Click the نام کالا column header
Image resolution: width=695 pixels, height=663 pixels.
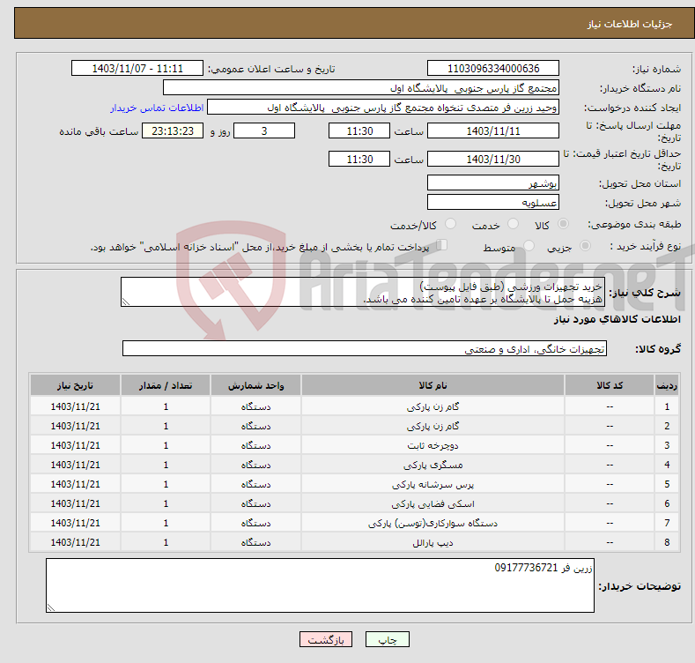tap(433, 385)
